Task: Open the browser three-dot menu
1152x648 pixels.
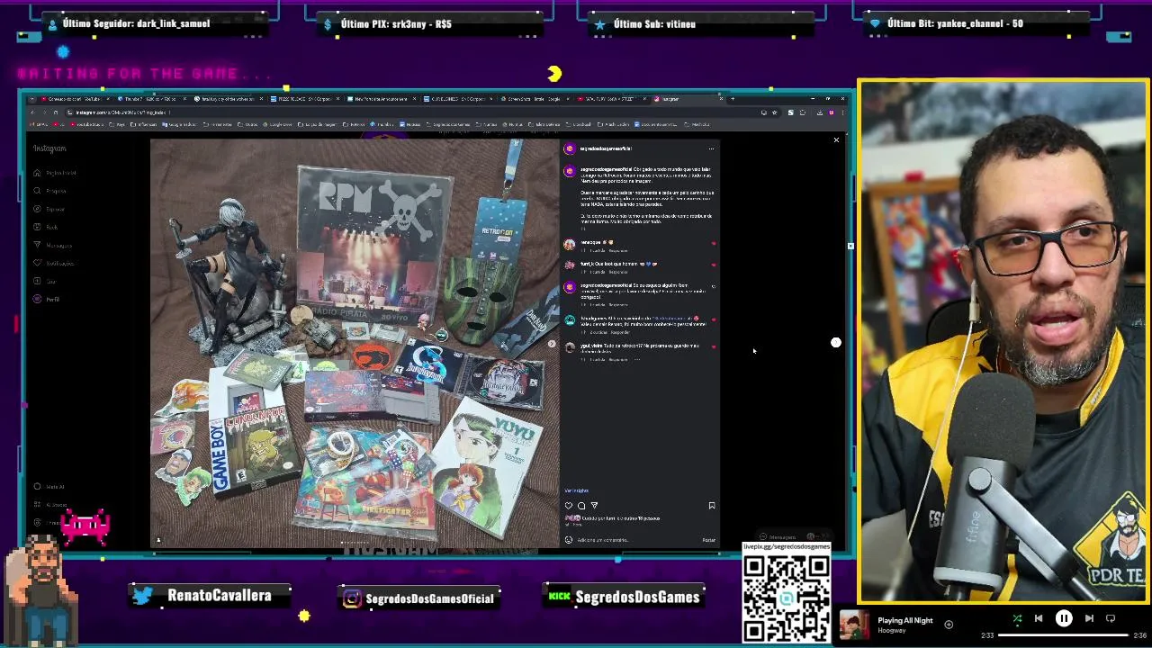Action: point(841,112)
